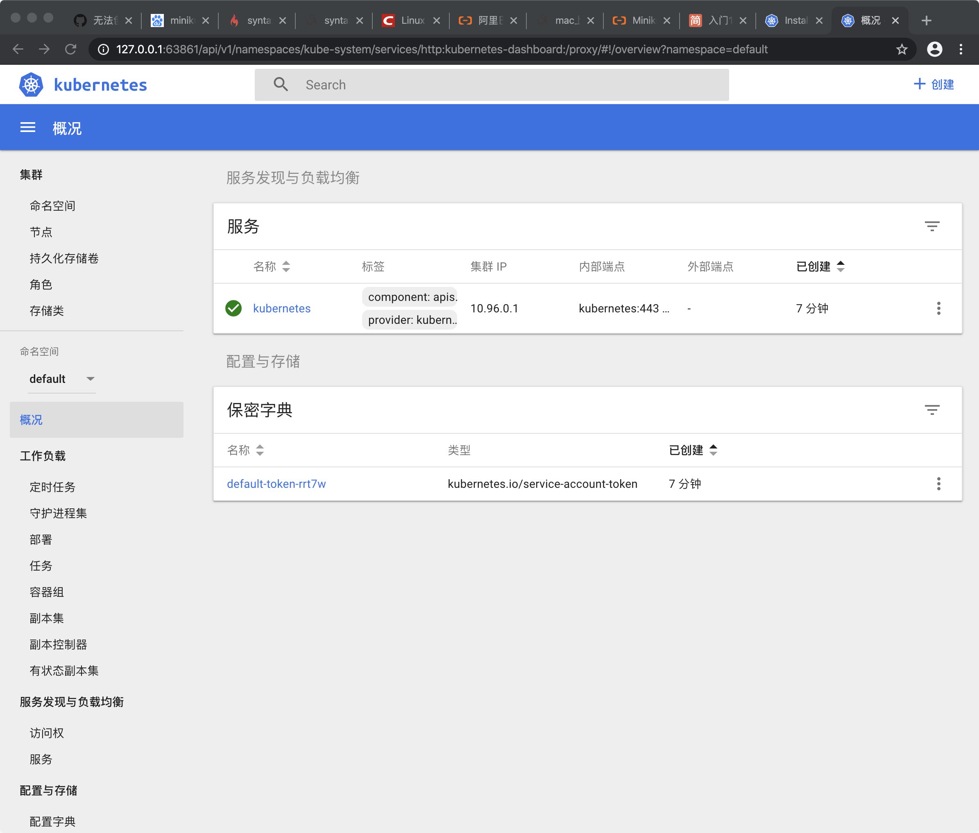Screen dimensions: 979x833
Task: Open the default-token-rrt7w secret link
Action: pos(276,484)
